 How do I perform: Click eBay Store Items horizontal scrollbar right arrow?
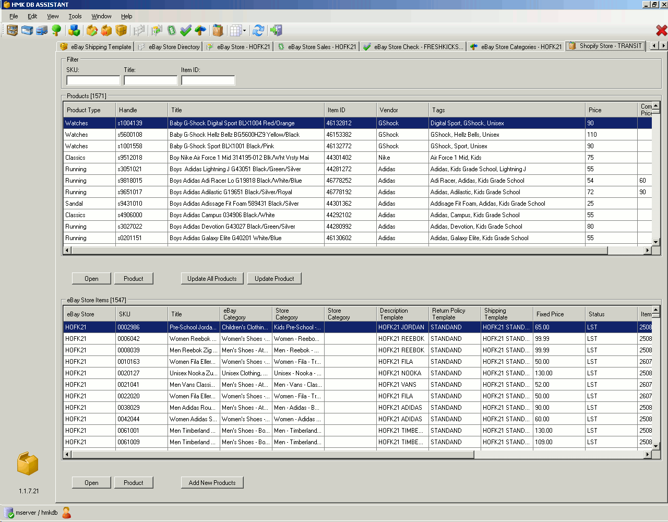point(648,455)
